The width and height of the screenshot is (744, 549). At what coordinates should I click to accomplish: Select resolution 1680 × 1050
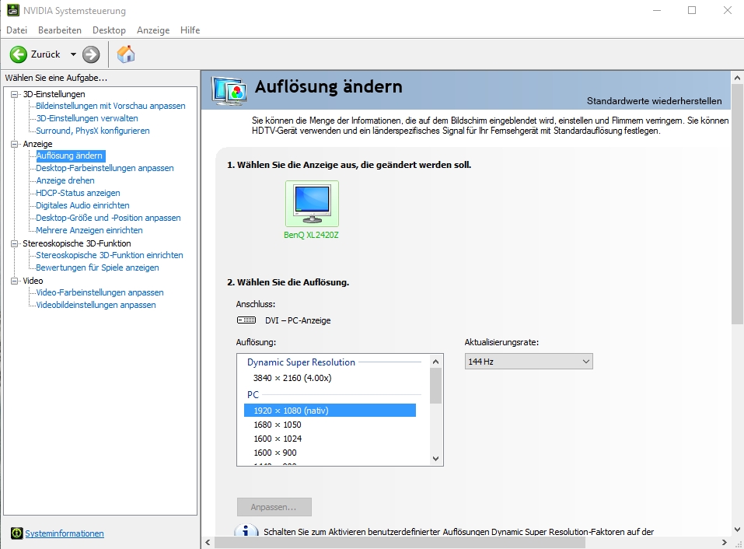[x=278, y=425]
